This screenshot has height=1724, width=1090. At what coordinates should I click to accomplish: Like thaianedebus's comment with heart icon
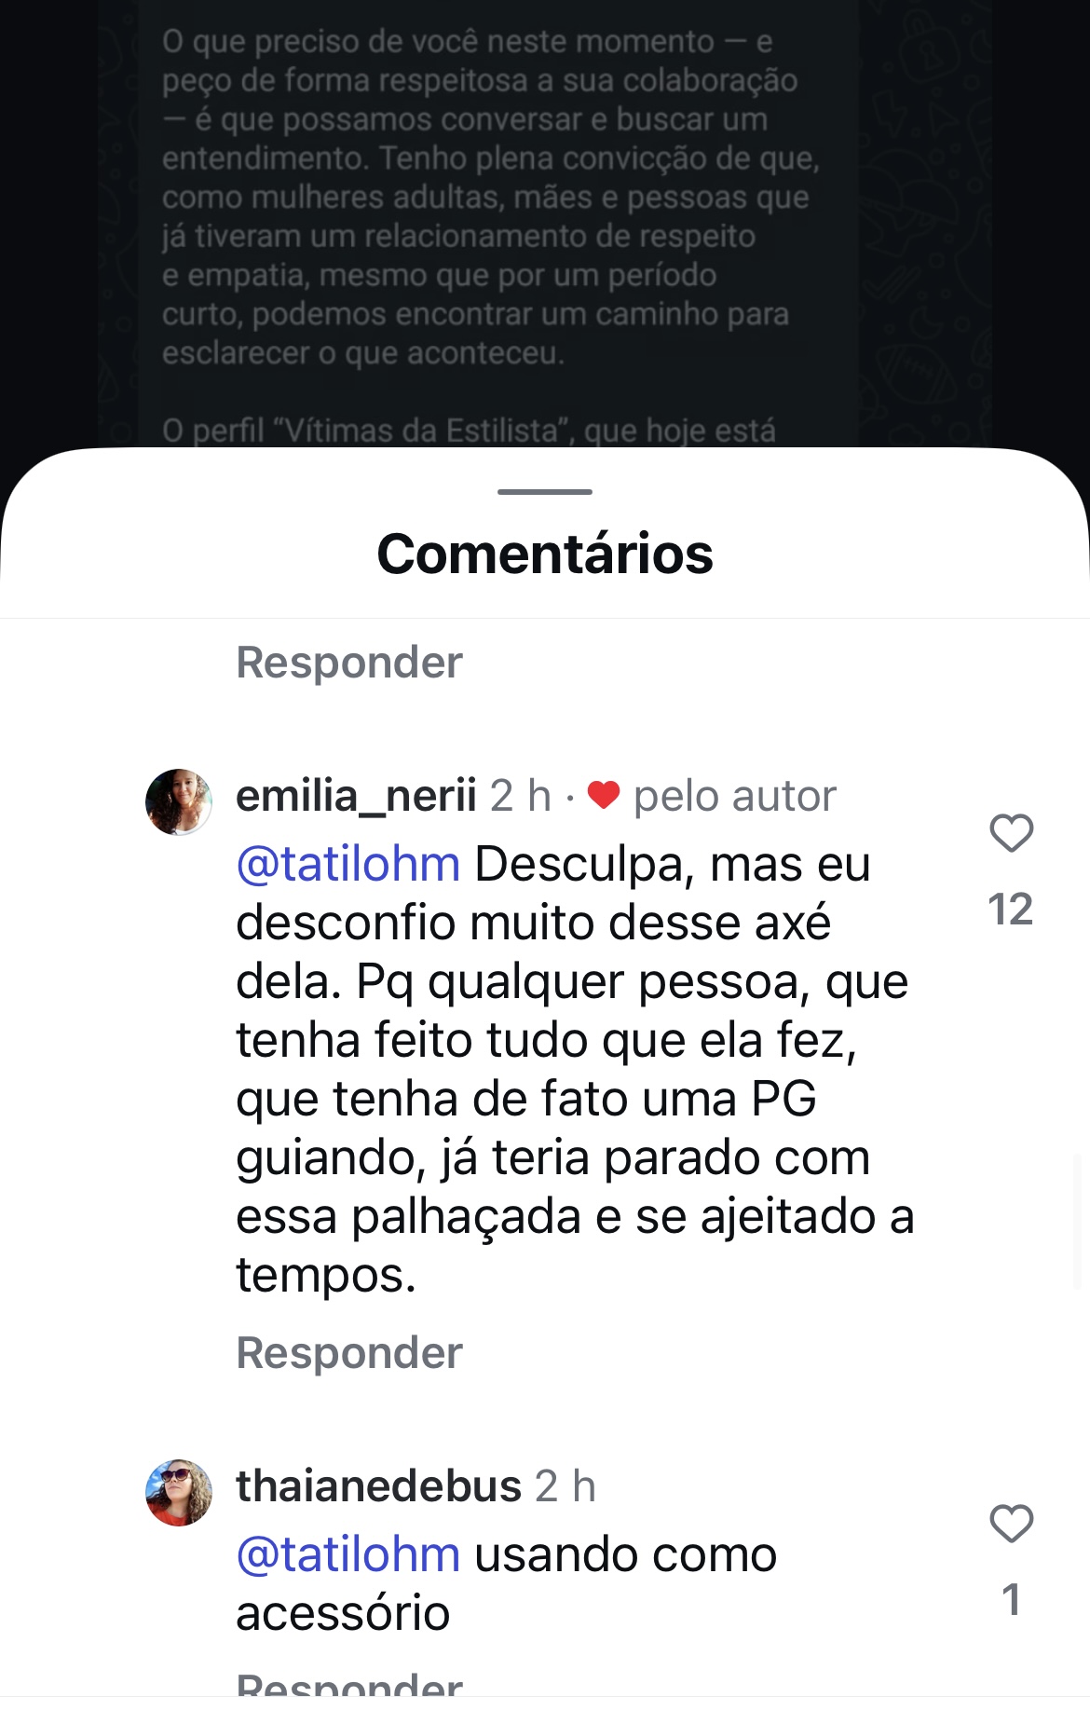(1011, 1524)
